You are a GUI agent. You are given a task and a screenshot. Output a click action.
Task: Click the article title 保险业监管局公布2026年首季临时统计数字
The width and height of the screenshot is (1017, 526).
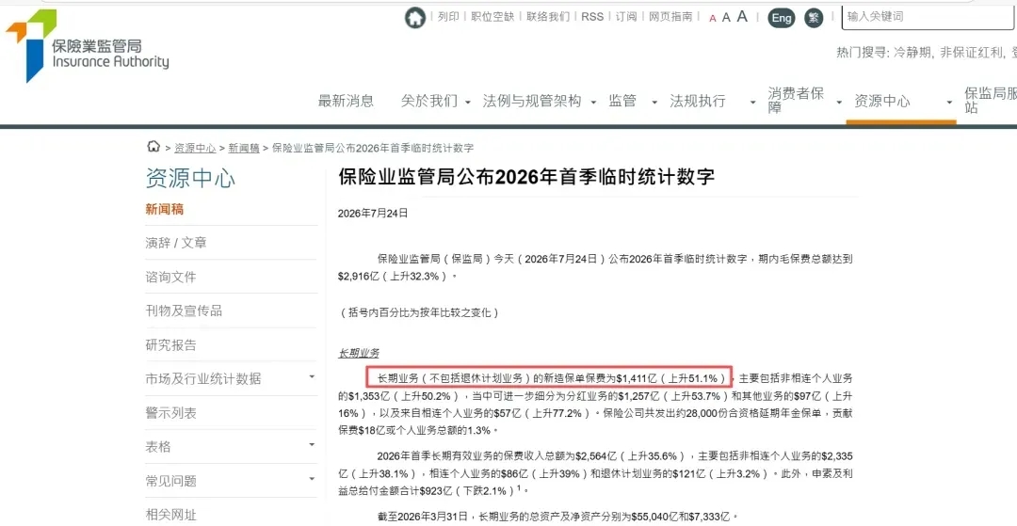[526, 176]
